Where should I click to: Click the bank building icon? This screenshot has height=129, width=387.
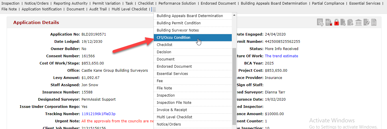359,22
